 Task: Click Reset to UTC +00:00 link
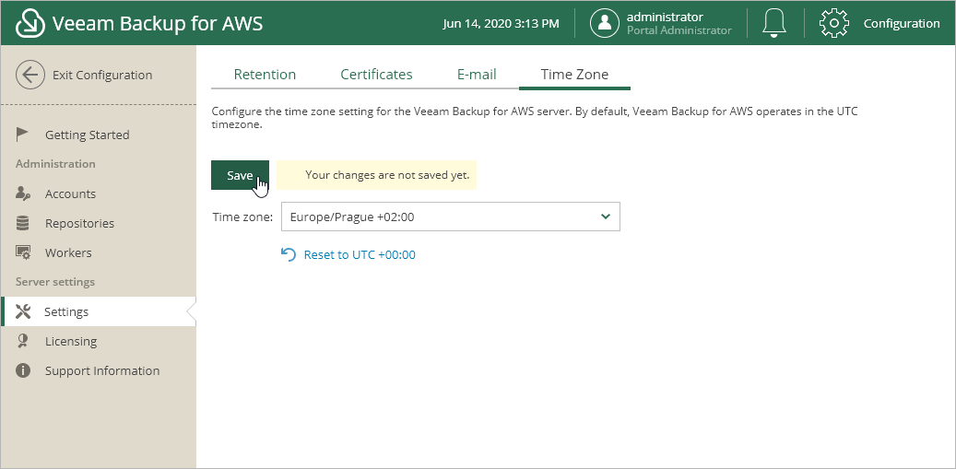click(360, 254)
